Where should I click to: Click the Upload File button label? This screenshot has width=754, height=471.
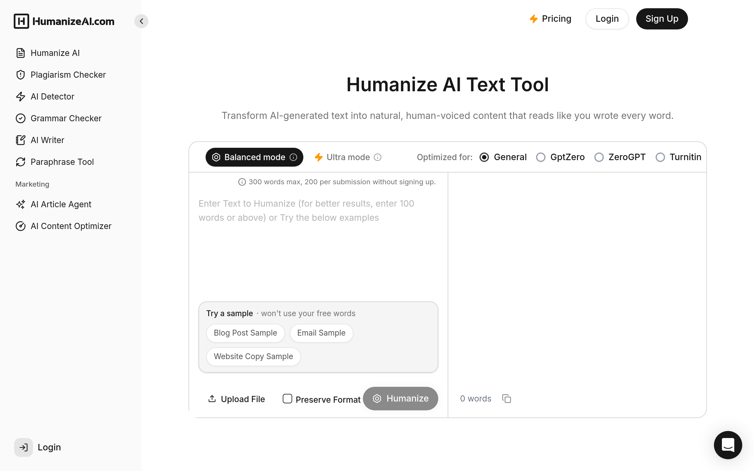tap(243, 399)
